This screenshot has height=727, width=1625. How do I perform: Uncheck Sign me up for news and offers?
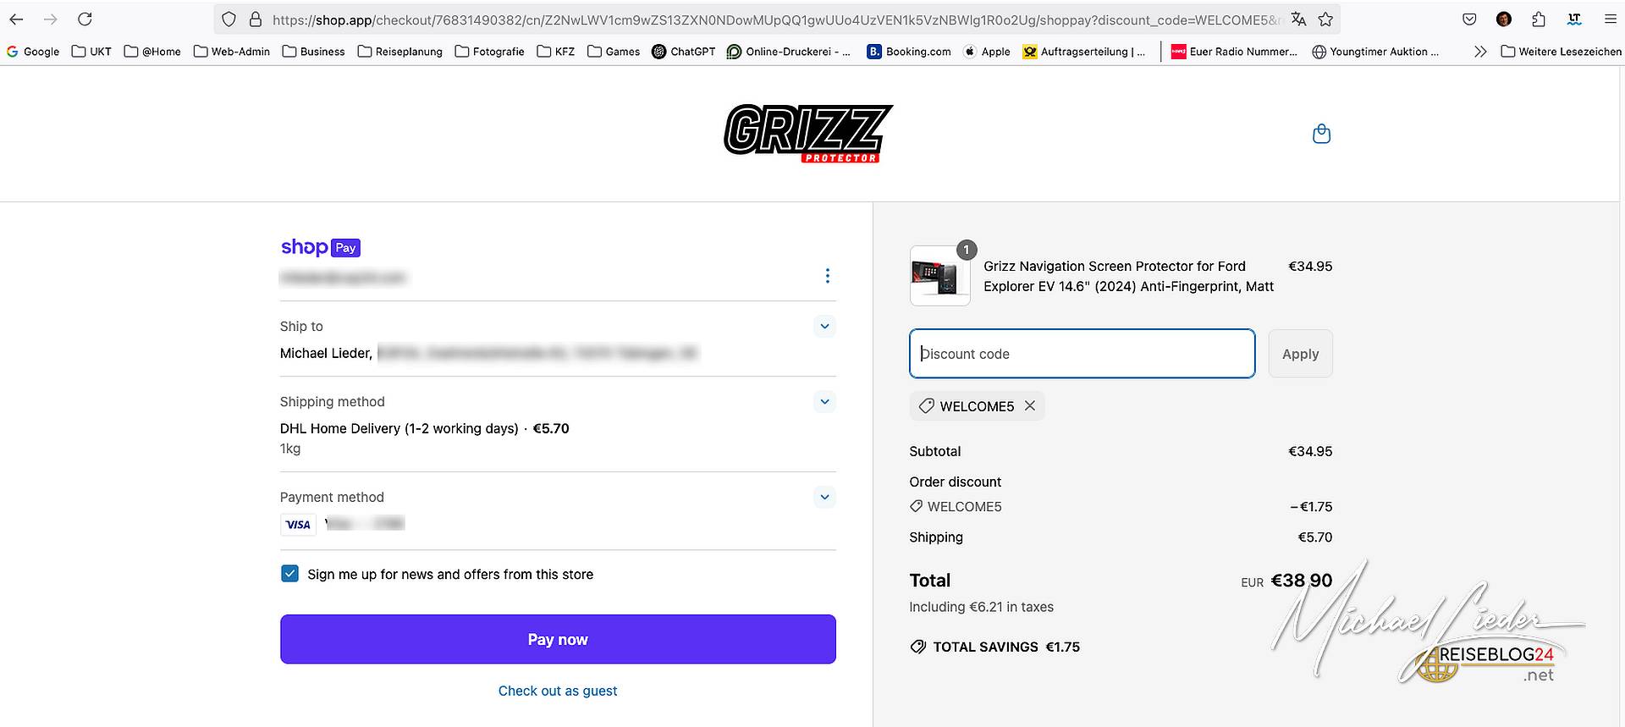(289, 574)
